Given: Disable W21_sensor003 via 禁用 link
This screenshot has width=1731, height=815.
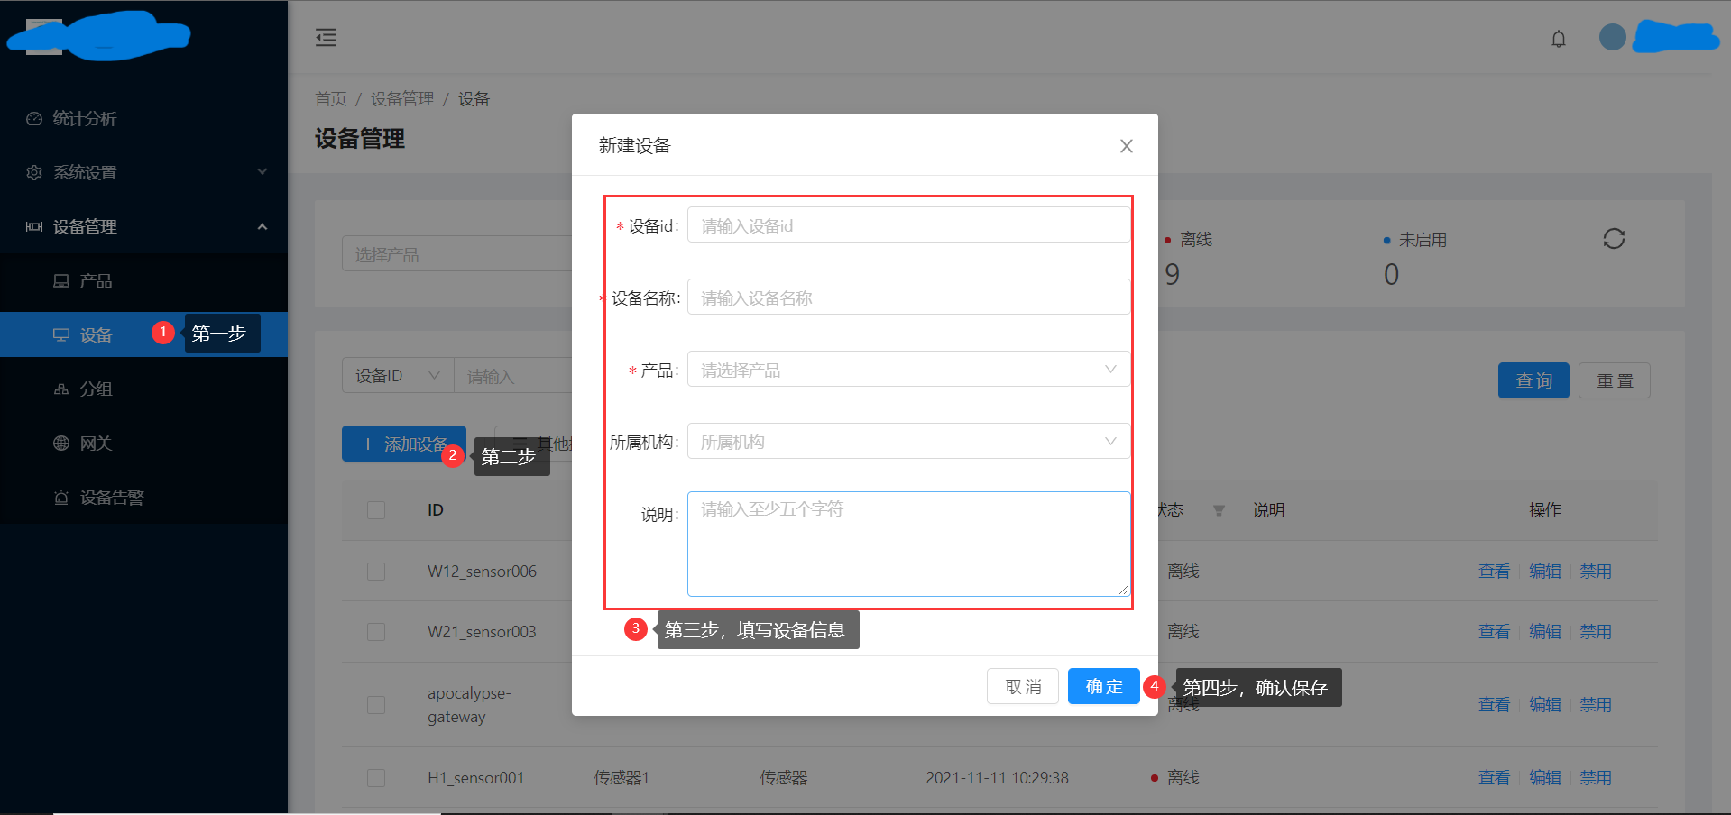Looking at the screenshot, I should click(1596, 632).
